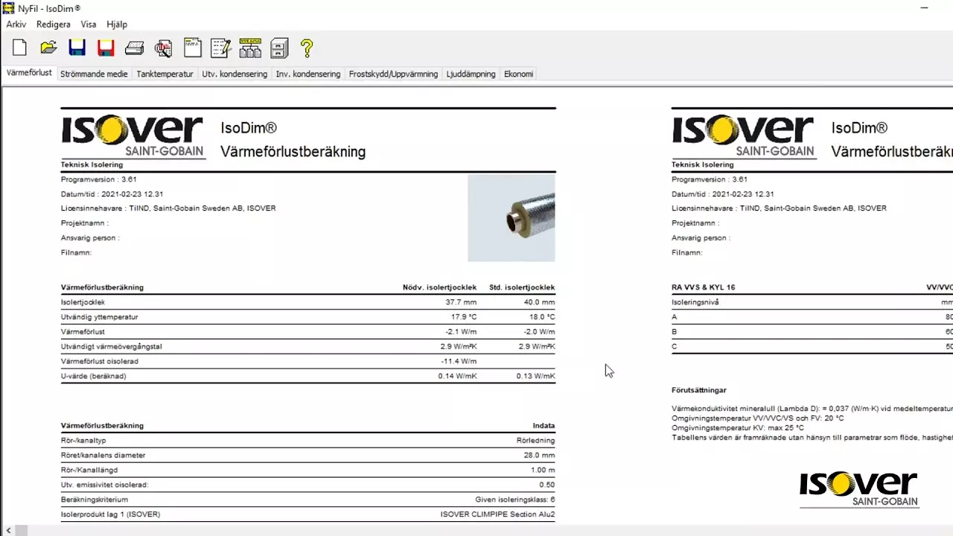Viewport: 953px width, 536px height.
Task: Click the ISOVER logo on first page
Action: point(133,135)
